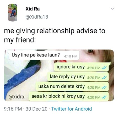Screen dimensions: 118x114
Task: Select the 'ignore kr usy' message bubble
Action: tap(82, 67)
